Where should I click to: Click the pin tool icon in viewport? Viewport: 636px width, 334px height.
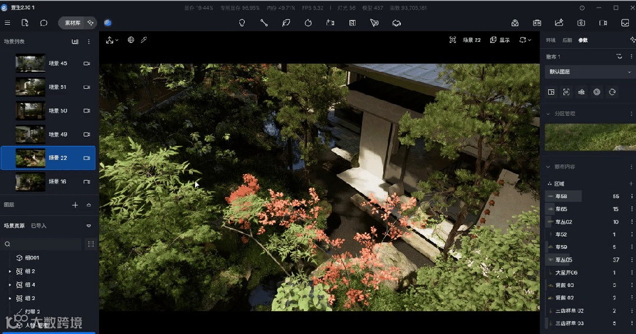(144, 40)
